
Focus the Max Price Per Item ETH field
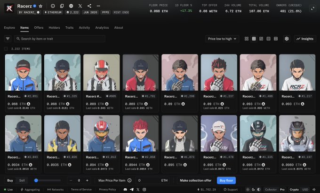point(152,180)
